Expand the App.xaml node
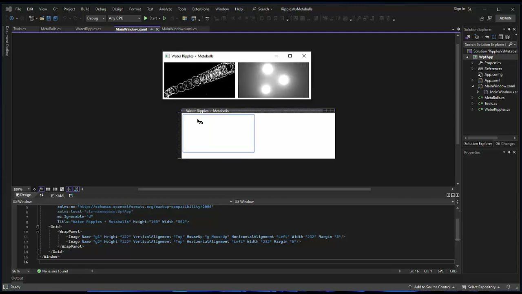This screenshot has width=522, height=294. click(x=473, y=80)
